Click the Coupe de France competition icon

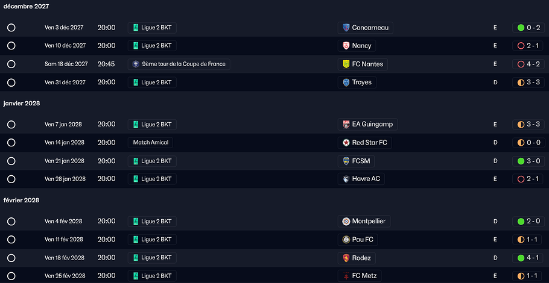coord(136,64)
